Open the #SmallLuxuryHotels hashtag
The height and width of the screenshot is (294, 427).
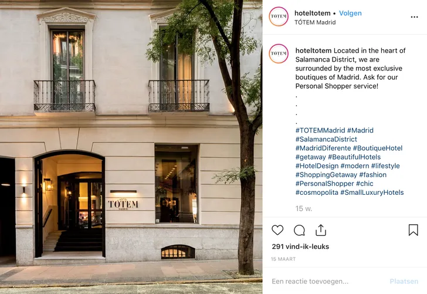(372, 192)
